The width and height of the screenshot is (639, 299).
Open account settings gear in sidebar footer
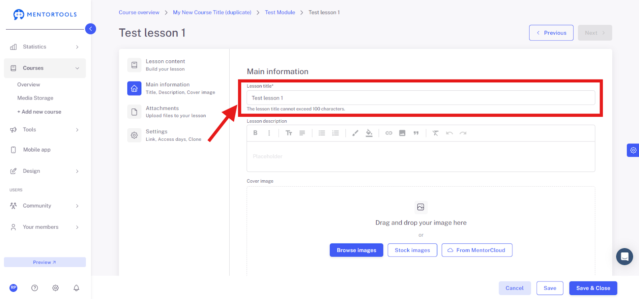[x=56, y=288]
